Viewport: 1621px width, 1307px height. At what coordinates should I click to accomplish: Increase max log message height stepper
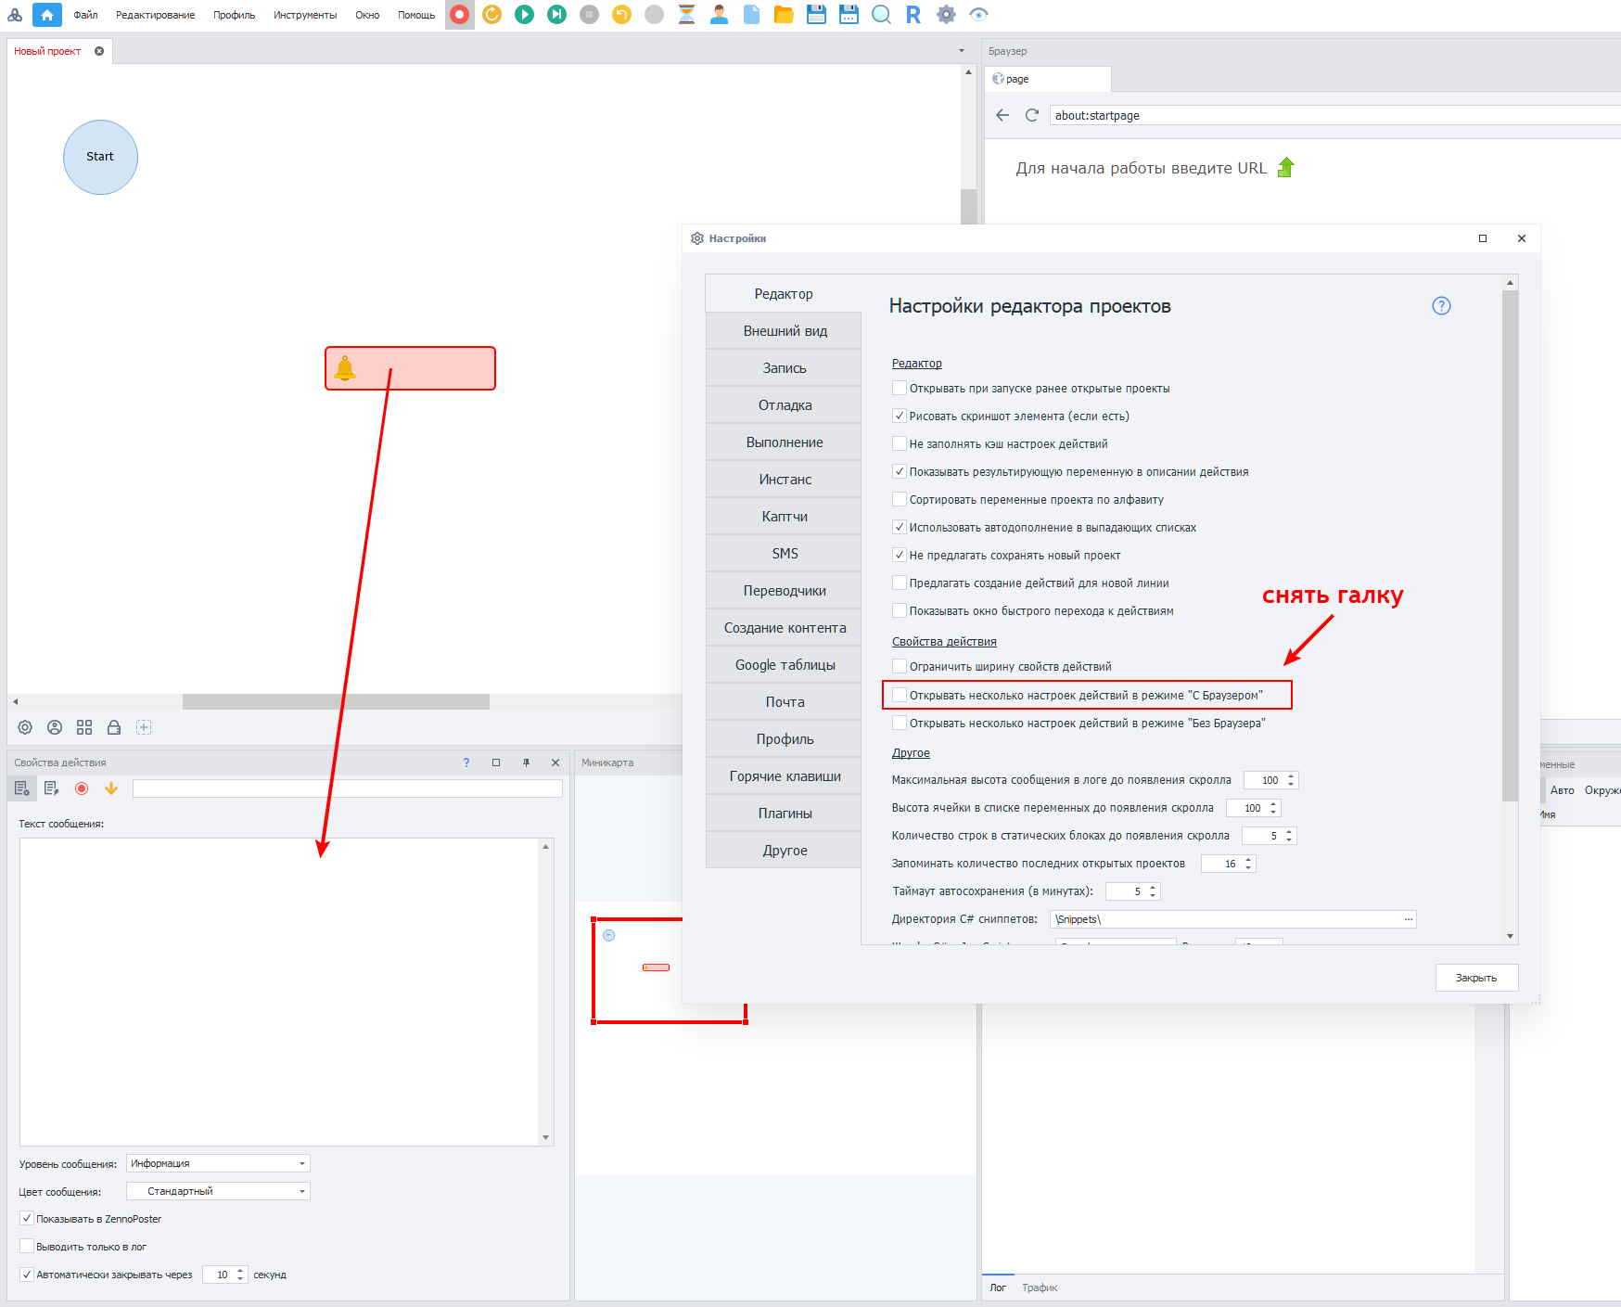click(x=1291, y=776)
